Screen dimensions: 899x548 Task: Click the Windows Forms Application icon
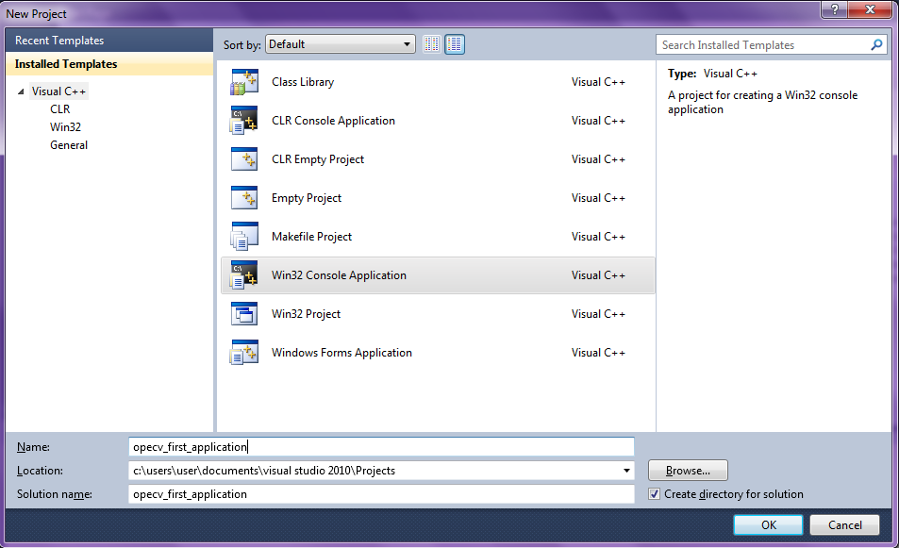[244, 353]
